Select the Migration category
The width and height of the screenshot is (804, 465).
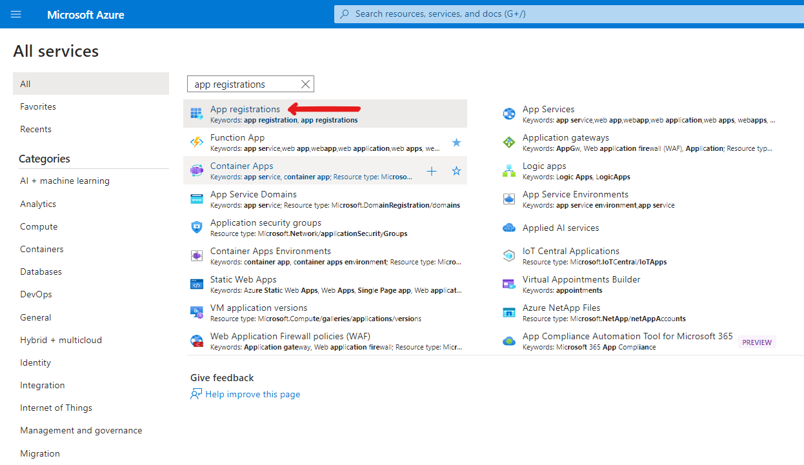point(40,453)
